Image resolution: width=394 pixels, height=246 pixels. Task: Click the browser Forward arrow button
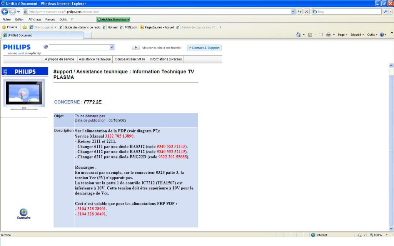click(12, 12)
